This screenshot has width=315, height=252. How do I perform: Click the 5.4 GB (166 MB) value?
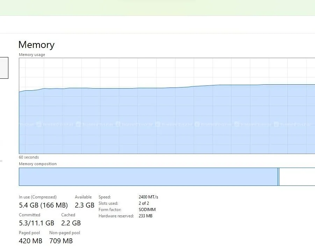tap(43, 205)
